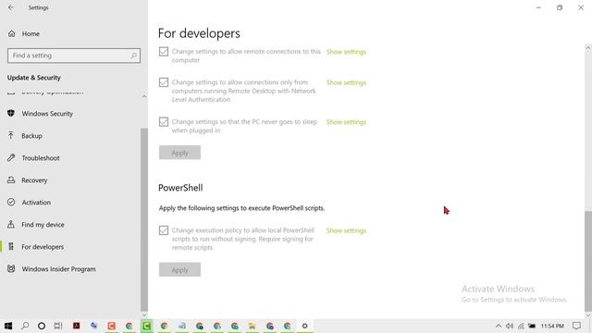
Task: Open the Windows Start menu
Action: coord(8,326)
